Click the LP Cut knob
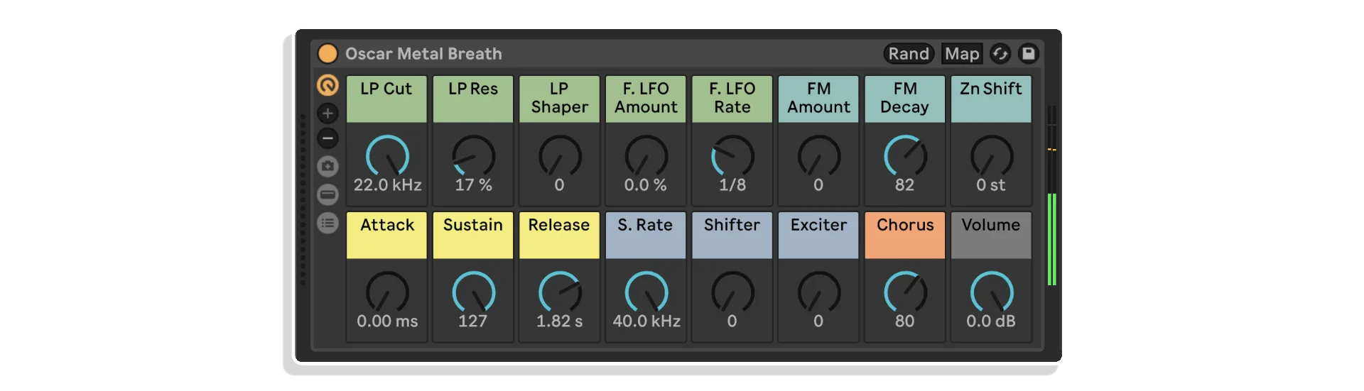This screenshot has width=1364, height=391. pos(387,156)
